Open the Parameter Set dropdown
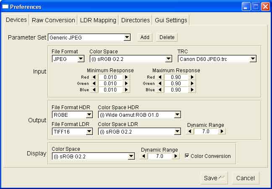The width and height of the screenshot is (272, 189). [x=89, y=37]
